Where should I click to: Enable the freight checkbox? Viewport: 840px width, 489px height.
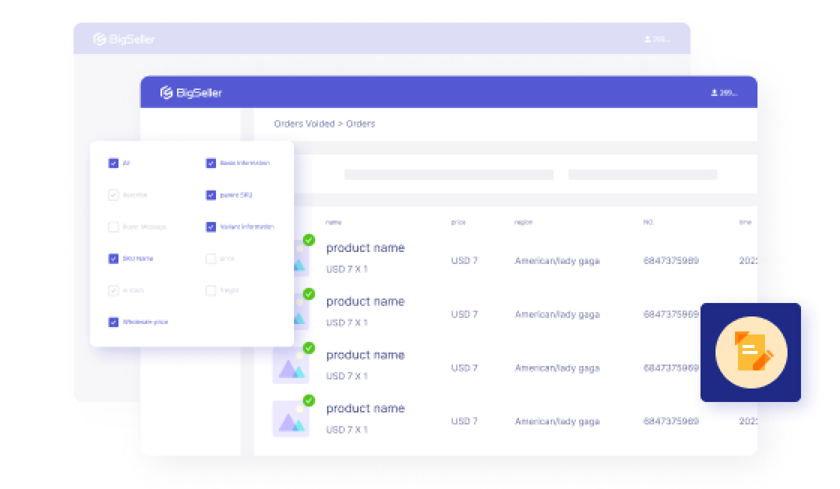(211, 290)
